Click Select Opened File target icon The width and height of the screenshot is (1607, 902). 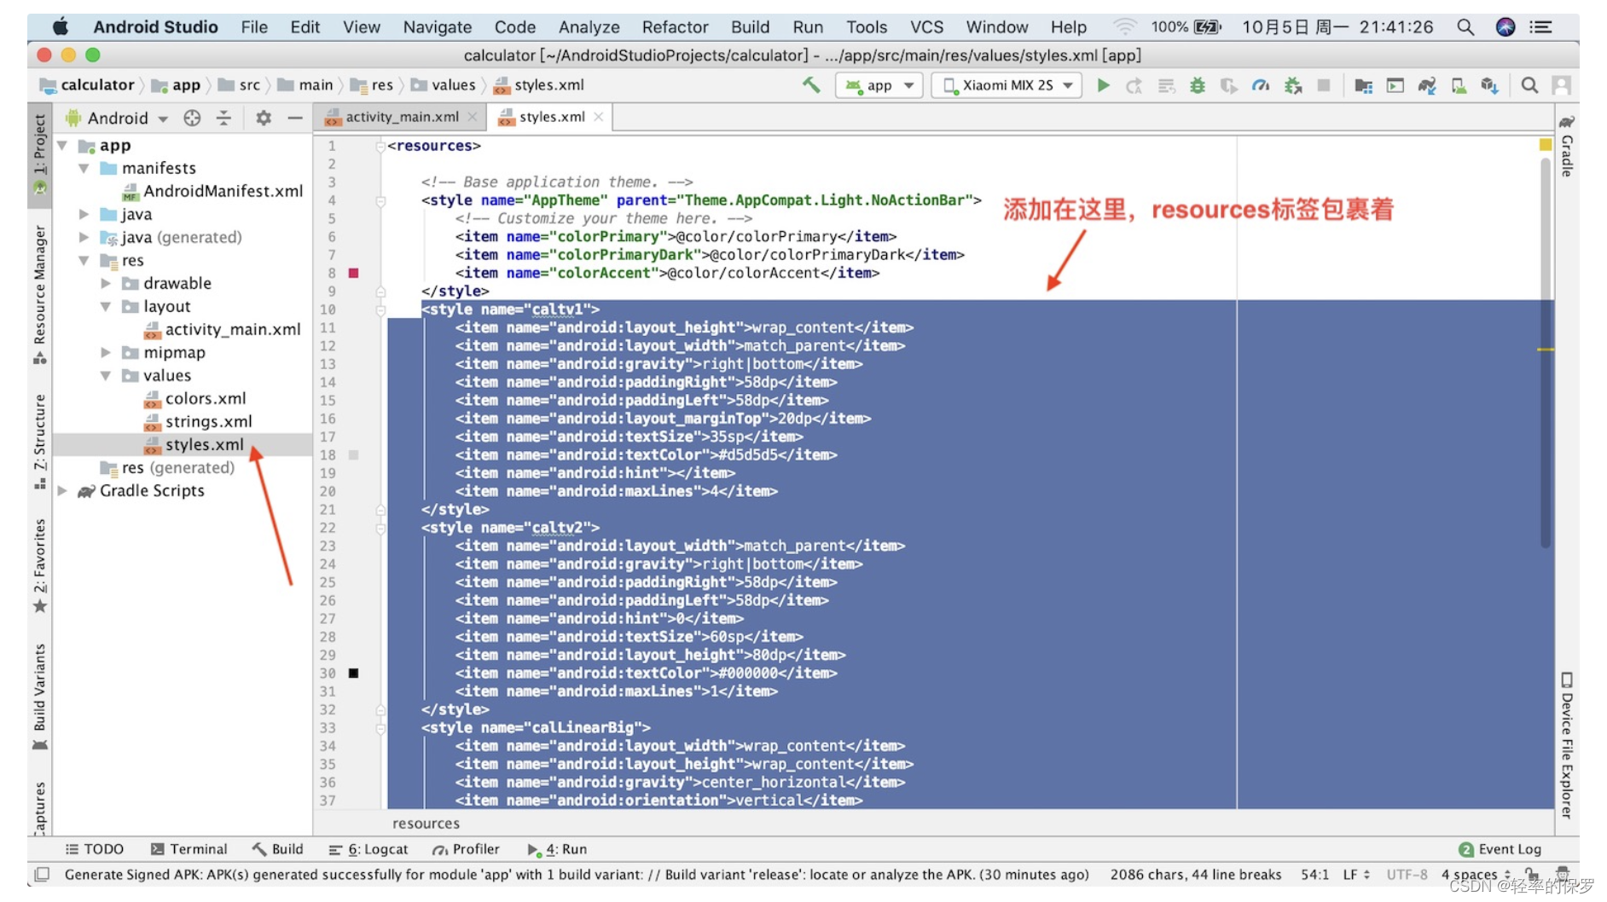[x=192, y=118]
